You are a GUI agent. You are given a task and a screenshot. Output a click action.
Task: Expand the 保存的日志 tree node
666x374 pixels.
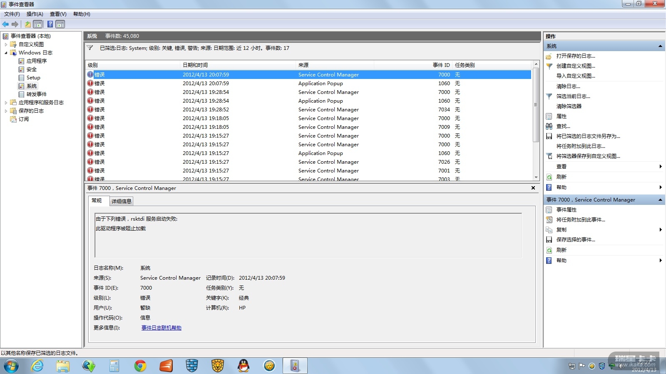6,111
